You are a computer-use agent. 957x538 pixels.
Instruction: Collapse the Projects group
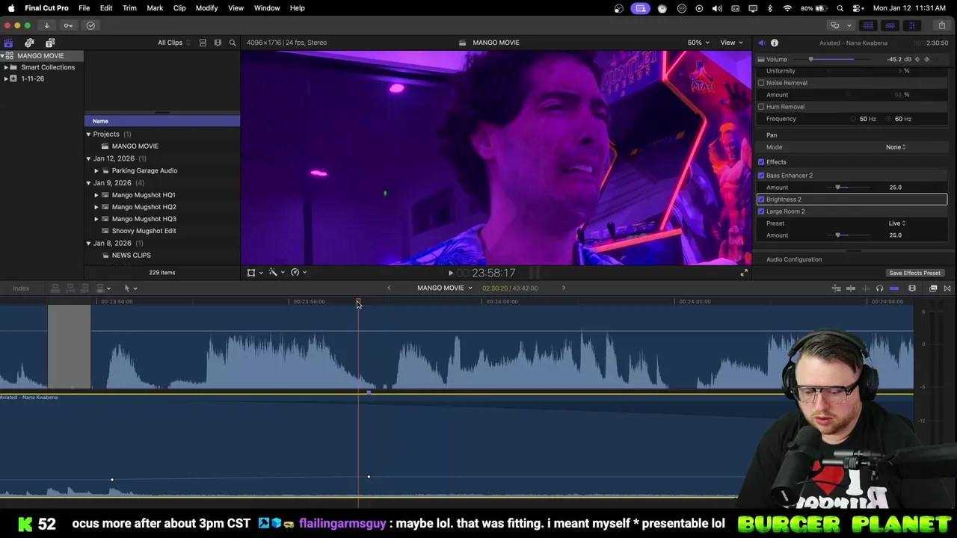(x=88, y=134)
